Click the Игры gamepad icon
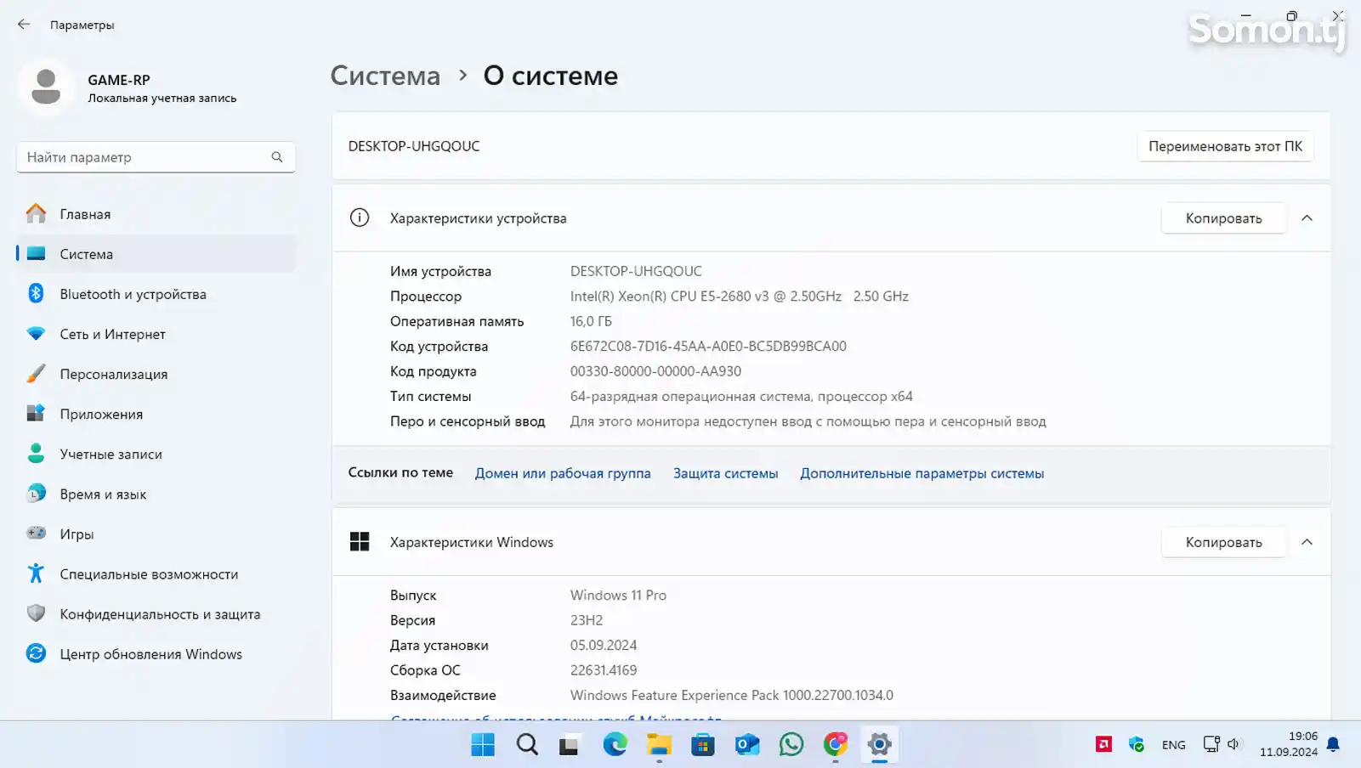 pyautogui.click(x=36, y=534)
